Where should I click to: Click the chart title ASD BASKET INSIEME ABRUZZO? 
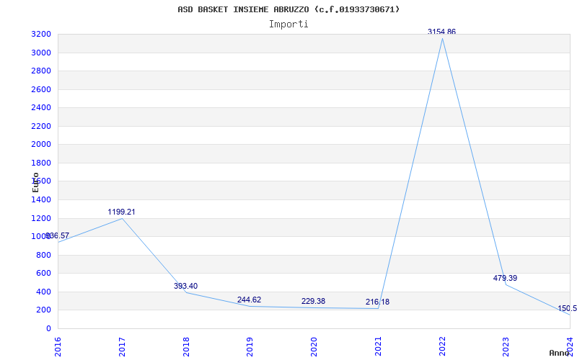pyautogui.click(x=288, y=9)
